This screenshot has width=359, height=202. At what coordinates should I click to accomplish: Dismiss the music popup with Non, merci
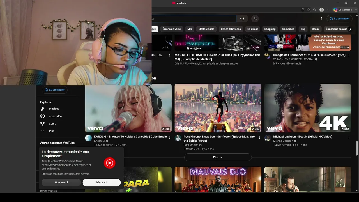61,182
